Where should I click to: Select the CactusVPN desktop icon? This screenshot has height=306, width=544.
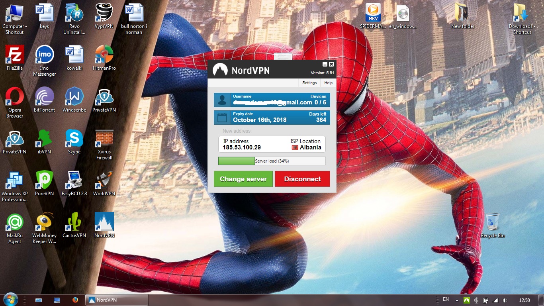[74, 226]
